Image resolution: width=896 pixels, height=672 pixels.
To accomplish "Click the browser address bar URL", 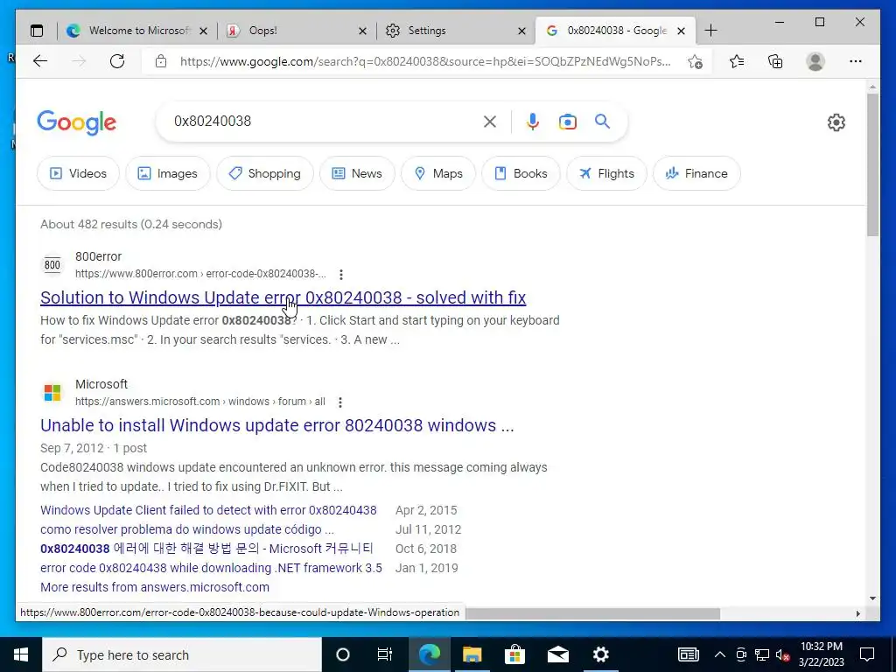I will point(425,61).
